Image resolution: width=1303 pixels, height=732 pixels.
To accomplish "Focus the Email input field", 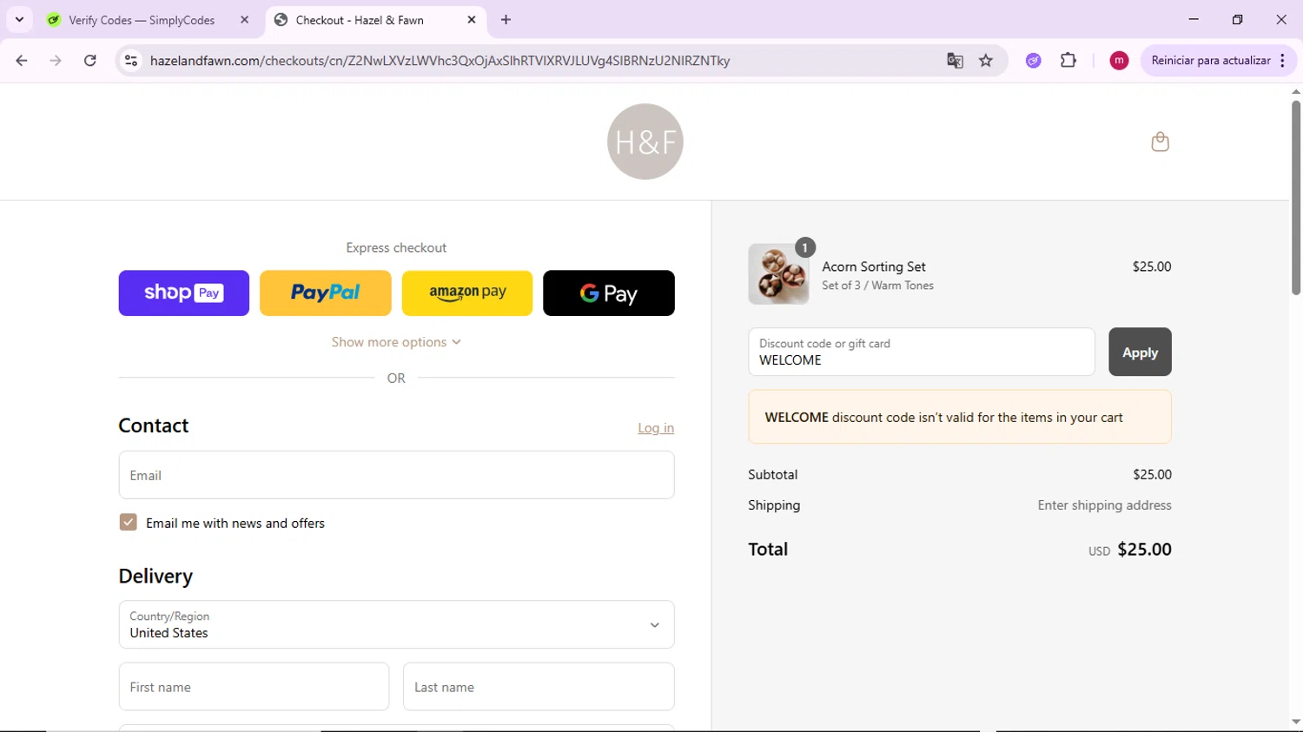I will 396,475.
